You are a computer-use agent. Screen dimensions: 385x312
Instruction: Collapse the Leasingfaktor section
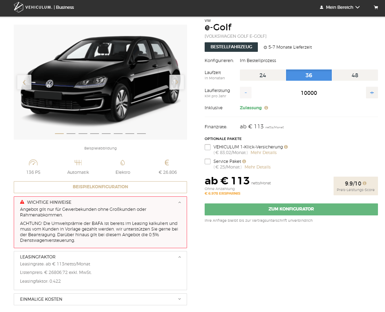[180, 257]
